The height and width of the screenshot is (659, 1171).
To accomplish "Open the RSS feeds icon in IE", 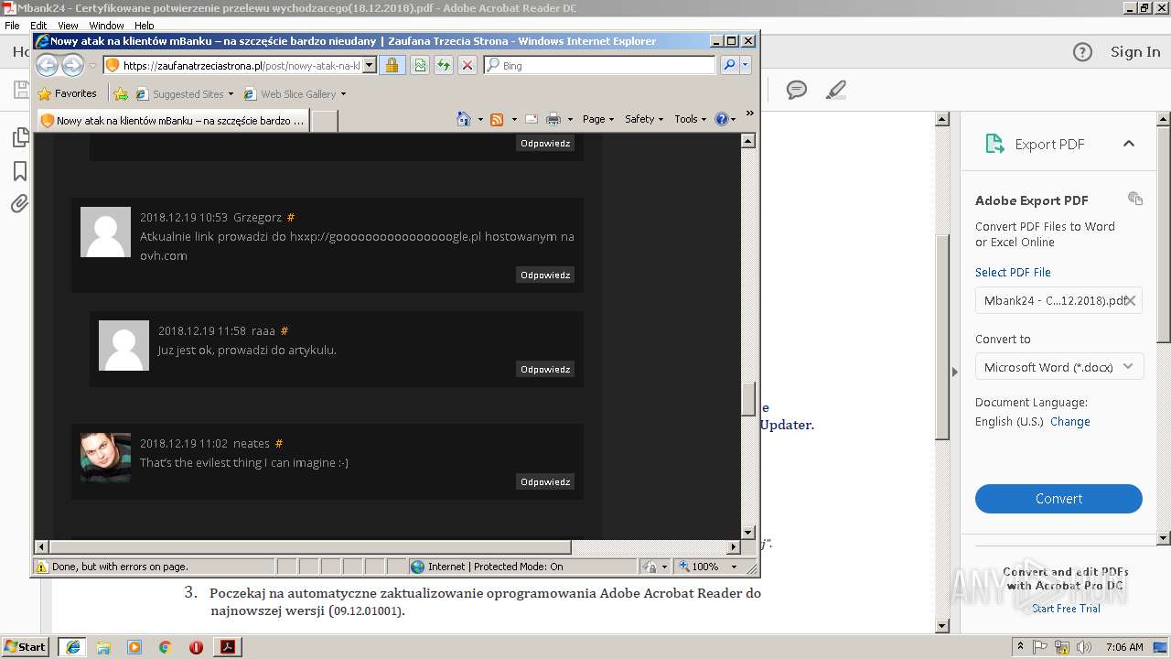I will [497, 119].
